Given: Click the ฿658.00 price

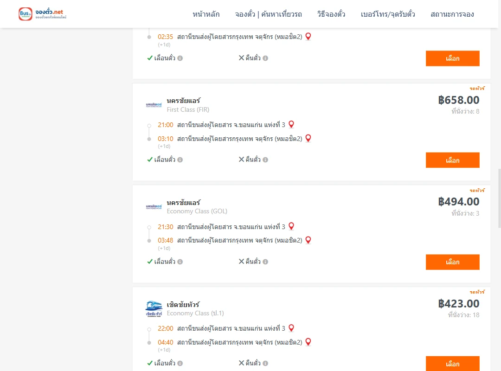Looking at the screenshot, I should pos(459,100).
